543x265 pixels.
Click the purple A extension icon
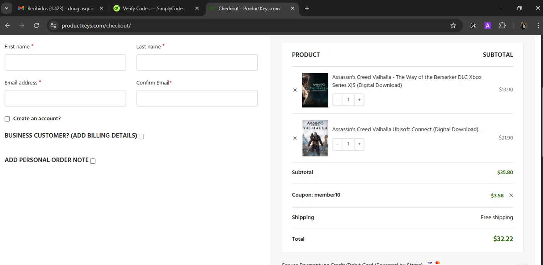pyautogui.click(x=488, y=25)
